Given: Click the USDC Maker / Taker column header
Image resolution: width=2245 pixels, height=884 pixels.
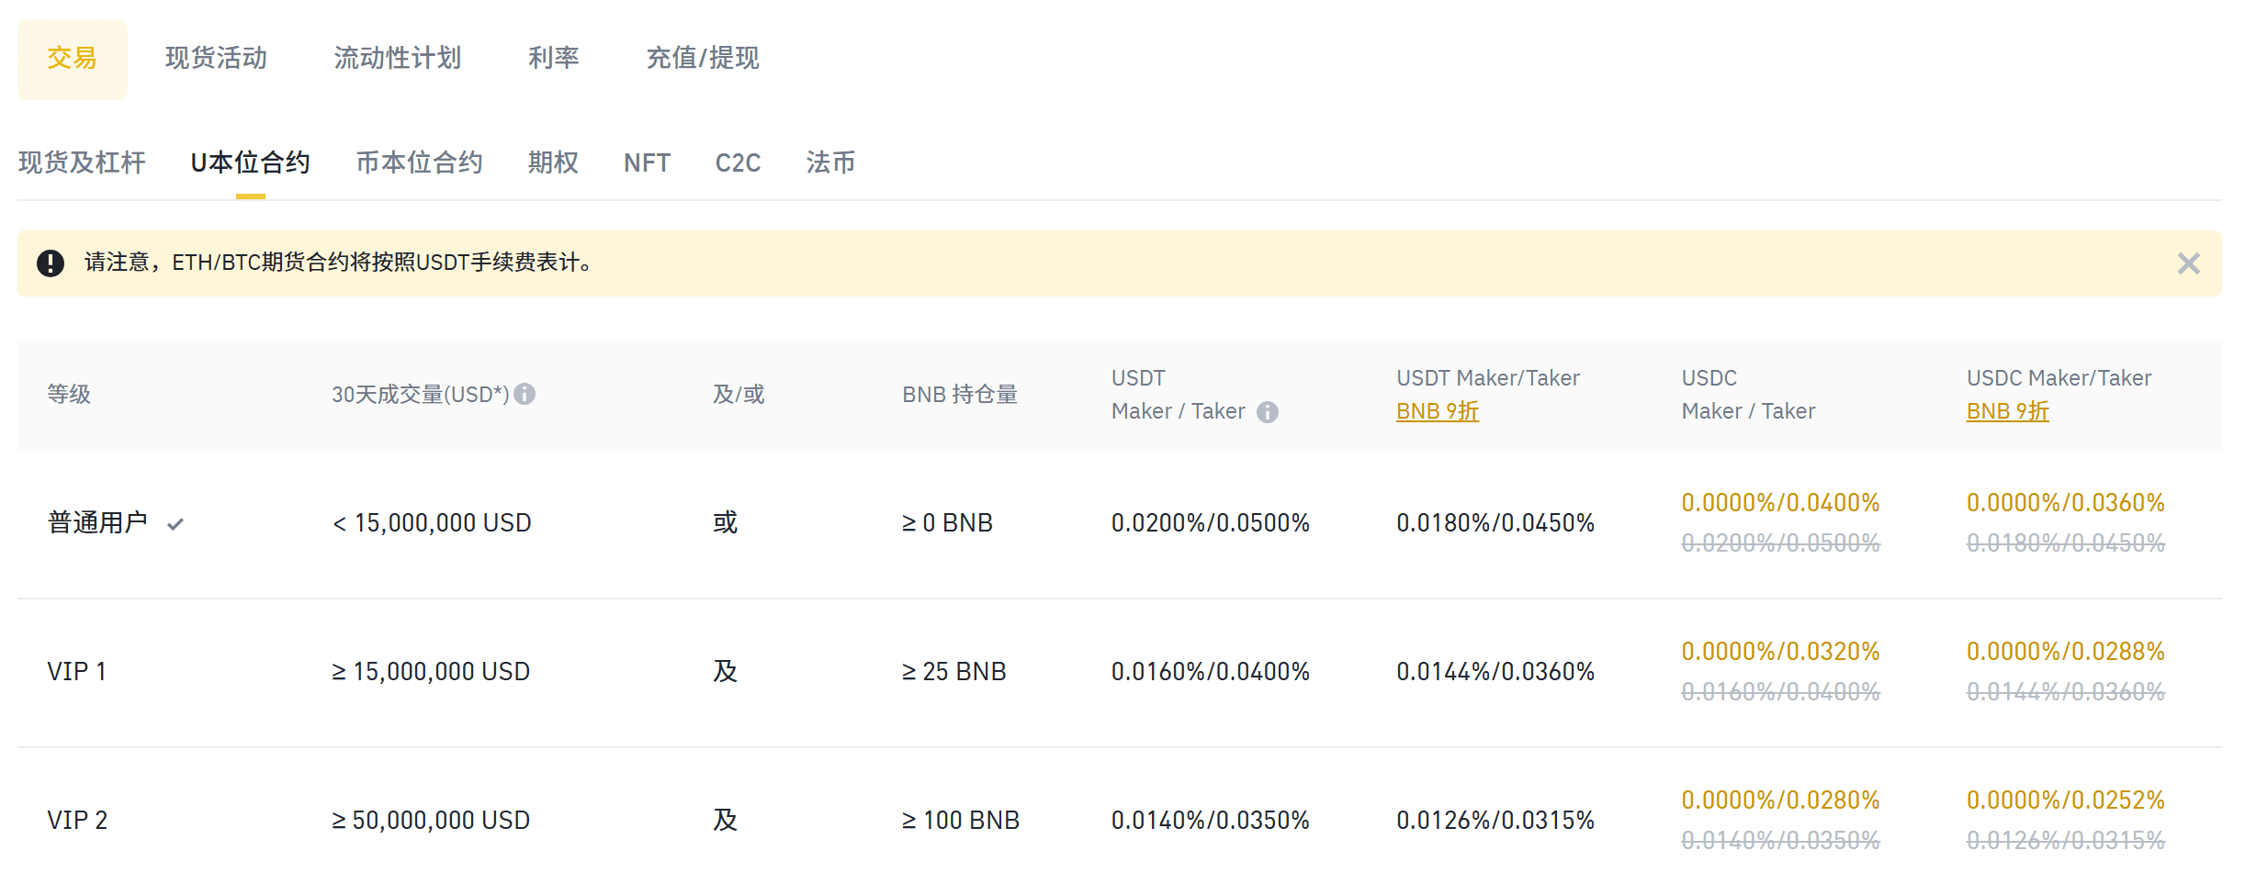Looking at the screenshot, I should coord(1748,395).
